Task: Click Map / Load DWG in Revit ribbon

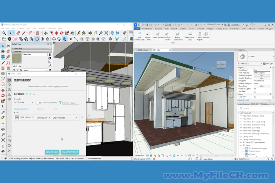Action: tap(190, 37)
